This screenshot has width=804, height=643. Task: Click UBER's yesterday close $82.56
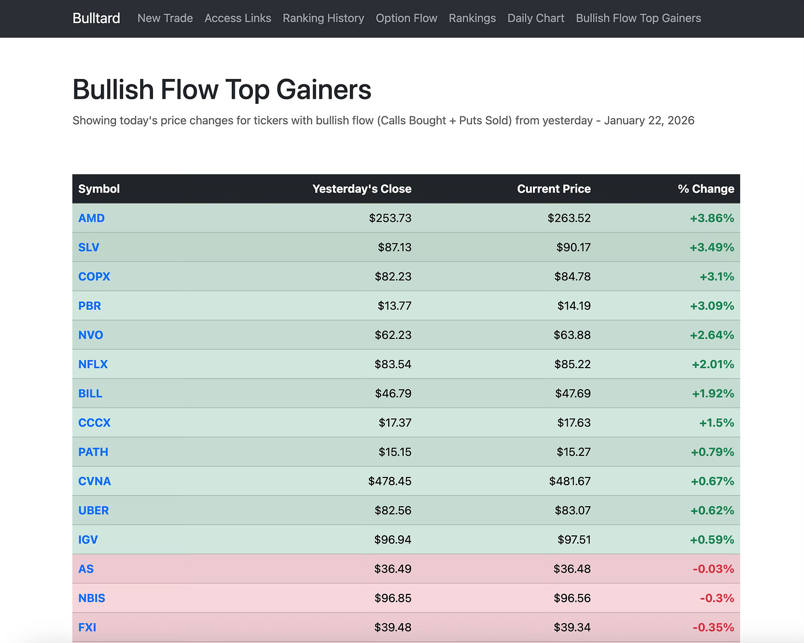(393, 511)
